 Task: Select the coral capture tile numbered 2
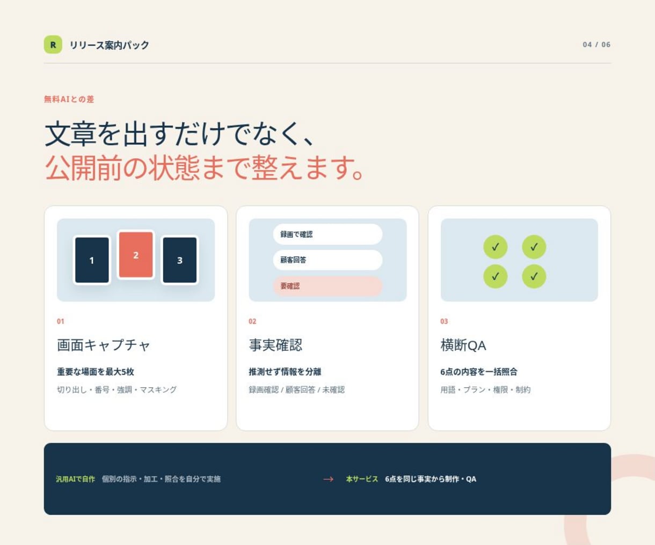(x=136, y=255)
